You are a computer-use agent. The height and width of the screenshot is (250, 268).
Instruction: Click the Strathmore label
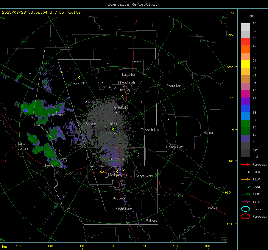(145, 176)
